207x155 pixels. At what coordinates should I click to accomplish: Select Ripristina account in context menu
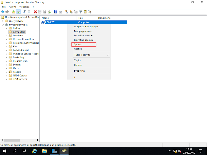tap(89, 40)
